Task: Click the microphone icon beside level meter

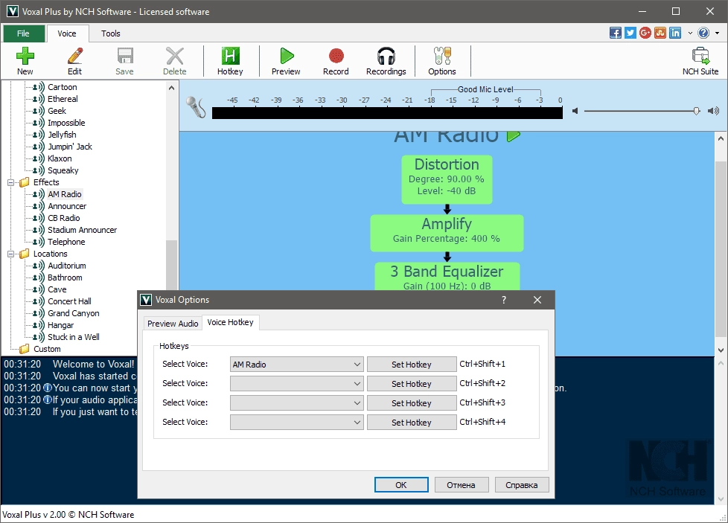Action: click(196, 107)
